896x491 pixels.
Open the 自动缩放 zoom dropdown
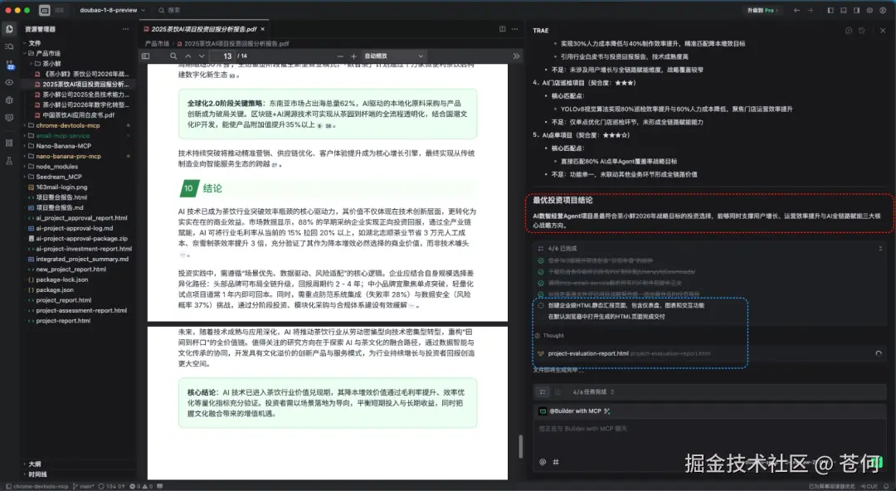coord(394,56)
